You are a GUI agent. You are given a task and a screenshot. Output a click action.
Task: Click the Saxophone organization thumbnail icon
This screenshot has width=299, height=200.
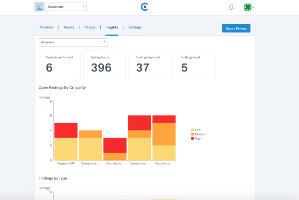[39, 7]
